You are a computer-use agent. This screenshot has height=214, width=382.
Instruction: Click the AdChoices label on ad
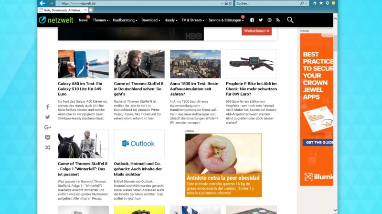tap(328, 35)
